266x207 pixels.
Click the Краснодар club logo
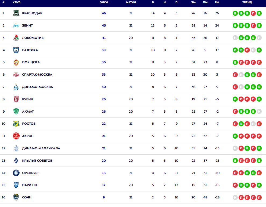coord(16,13)
